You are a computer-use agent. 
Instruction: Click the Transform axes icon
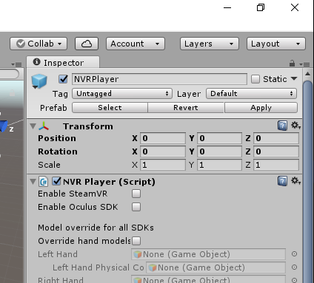pos(44,126)
